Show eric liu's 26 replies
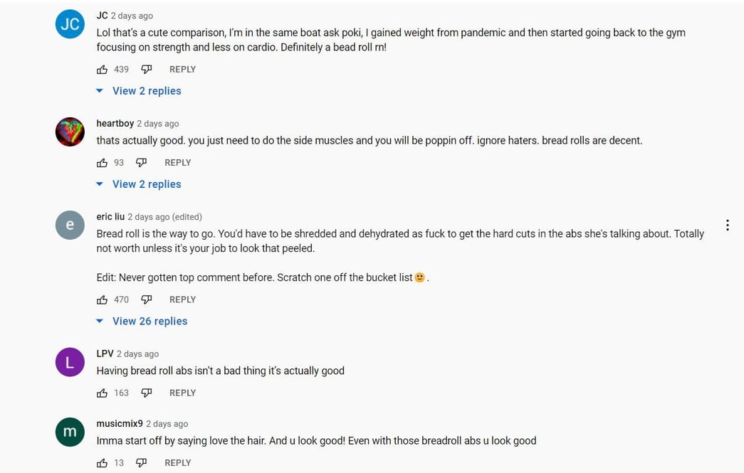The image size is (744, 473). 150,321
